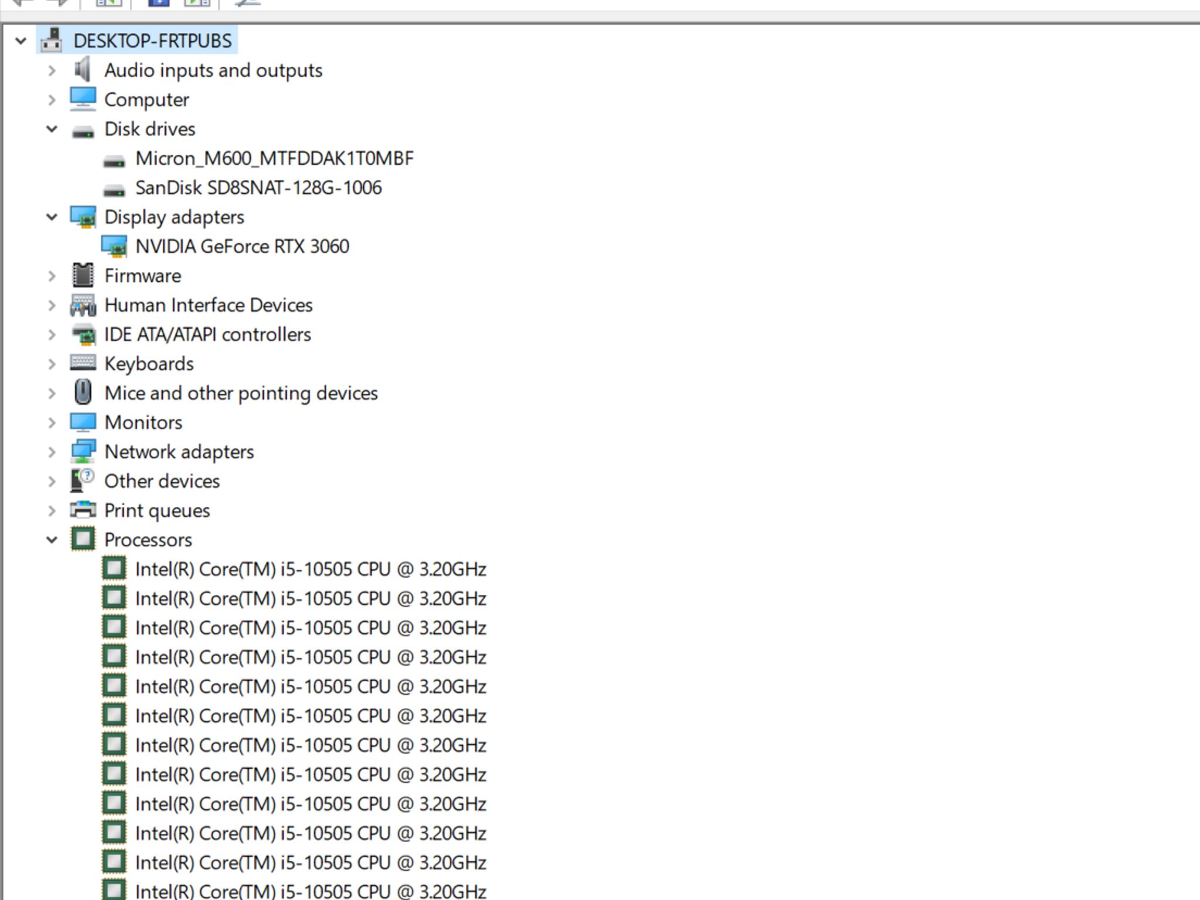Click the Display adapters category icon
The width and height of the screenshot is (1200, 900).
click(x=83, y=217)
